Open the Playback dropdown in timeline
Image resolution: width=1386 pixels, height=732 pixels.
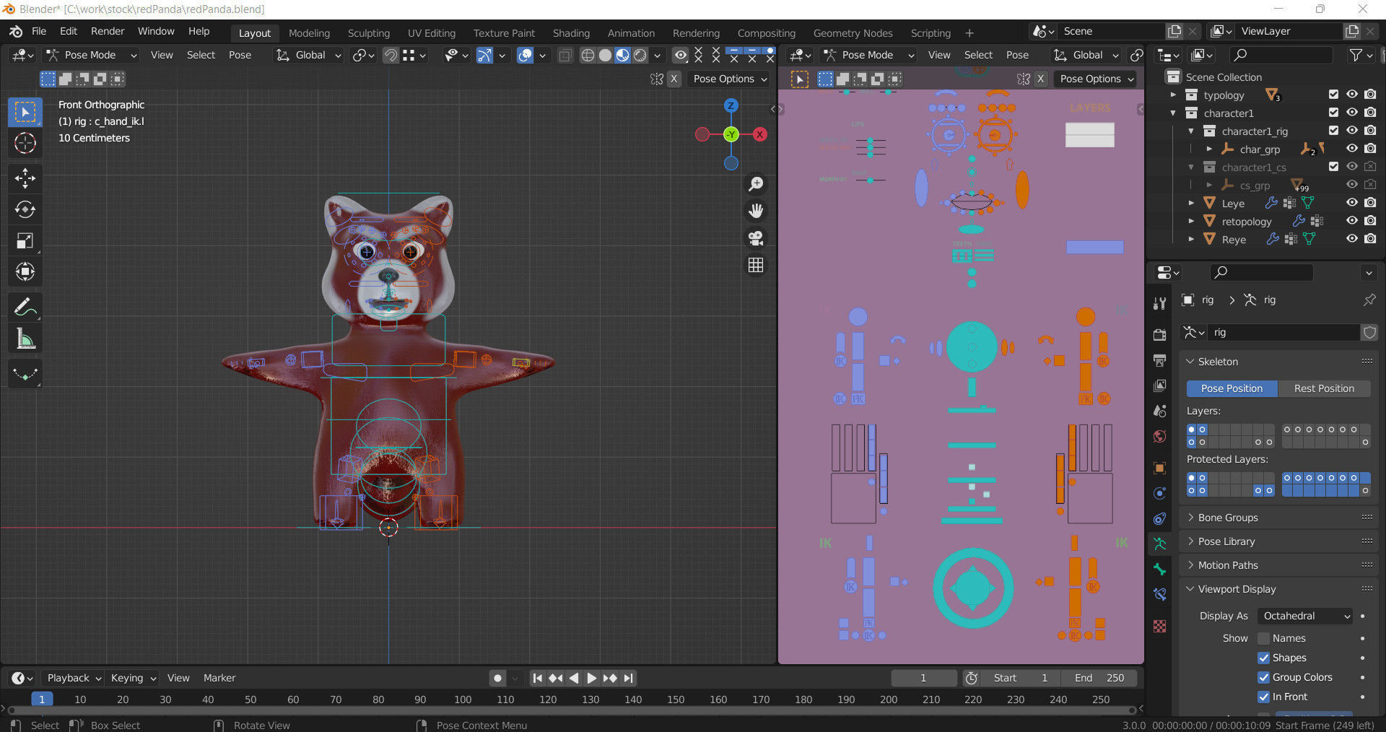pyautogui.click(x=74, y=678)
